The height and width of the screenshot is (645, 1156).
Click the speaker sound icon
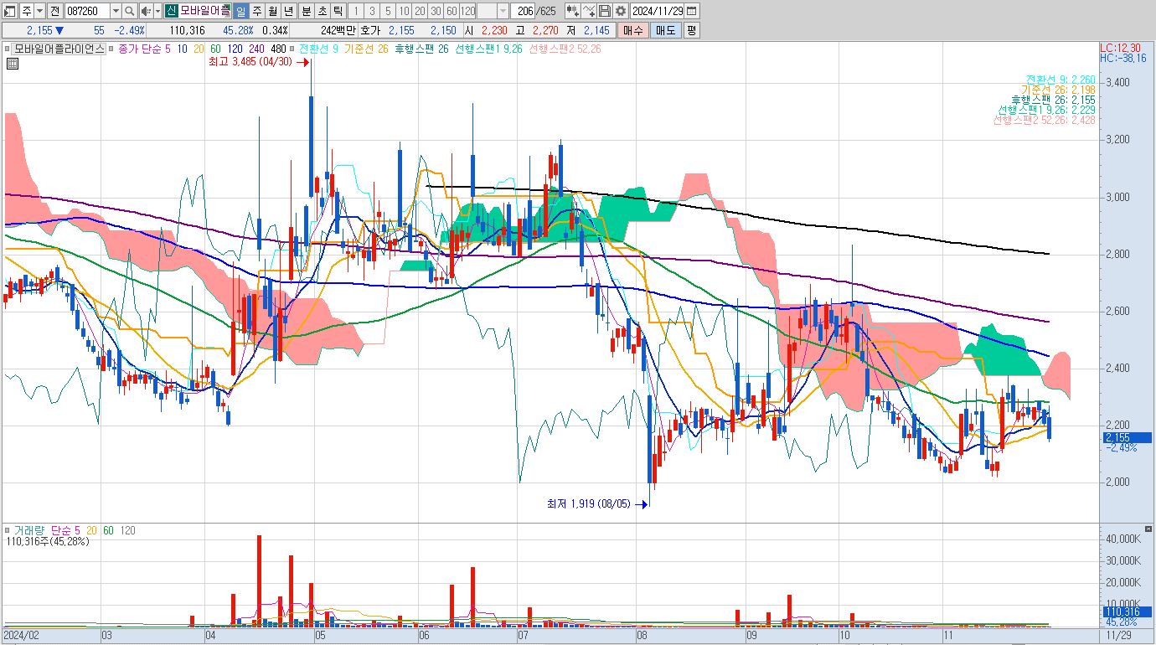tap(146, 11)
